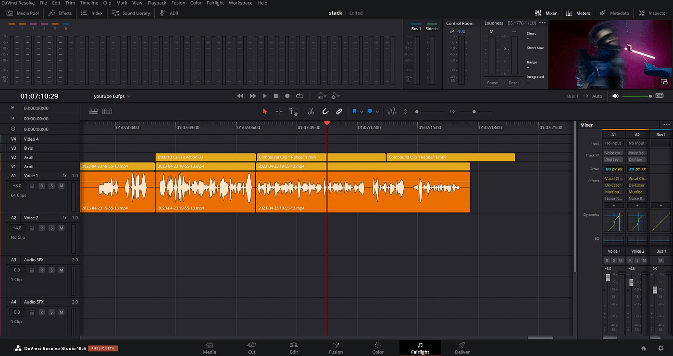Select the mKBHD Call To Action 03 clip

point(205,157)
